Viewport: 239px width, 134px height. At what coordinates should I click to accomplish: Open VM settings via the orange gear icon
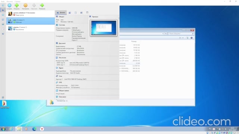click(x=25, y=6)
